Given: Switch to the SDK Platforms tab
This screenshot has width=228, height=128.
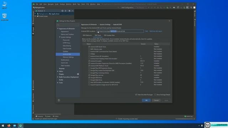Looking at the screenshot, I should pyautogui.click(x=87, y=36).
